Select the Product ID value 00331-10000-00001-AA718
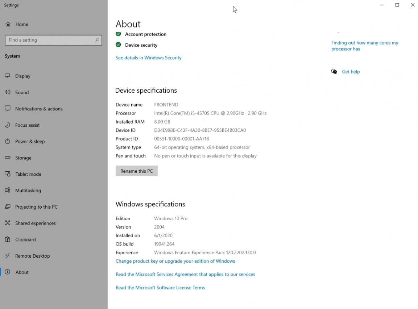Image resolution: width=418 pixels, height=309 pixels. coord(182,139)
